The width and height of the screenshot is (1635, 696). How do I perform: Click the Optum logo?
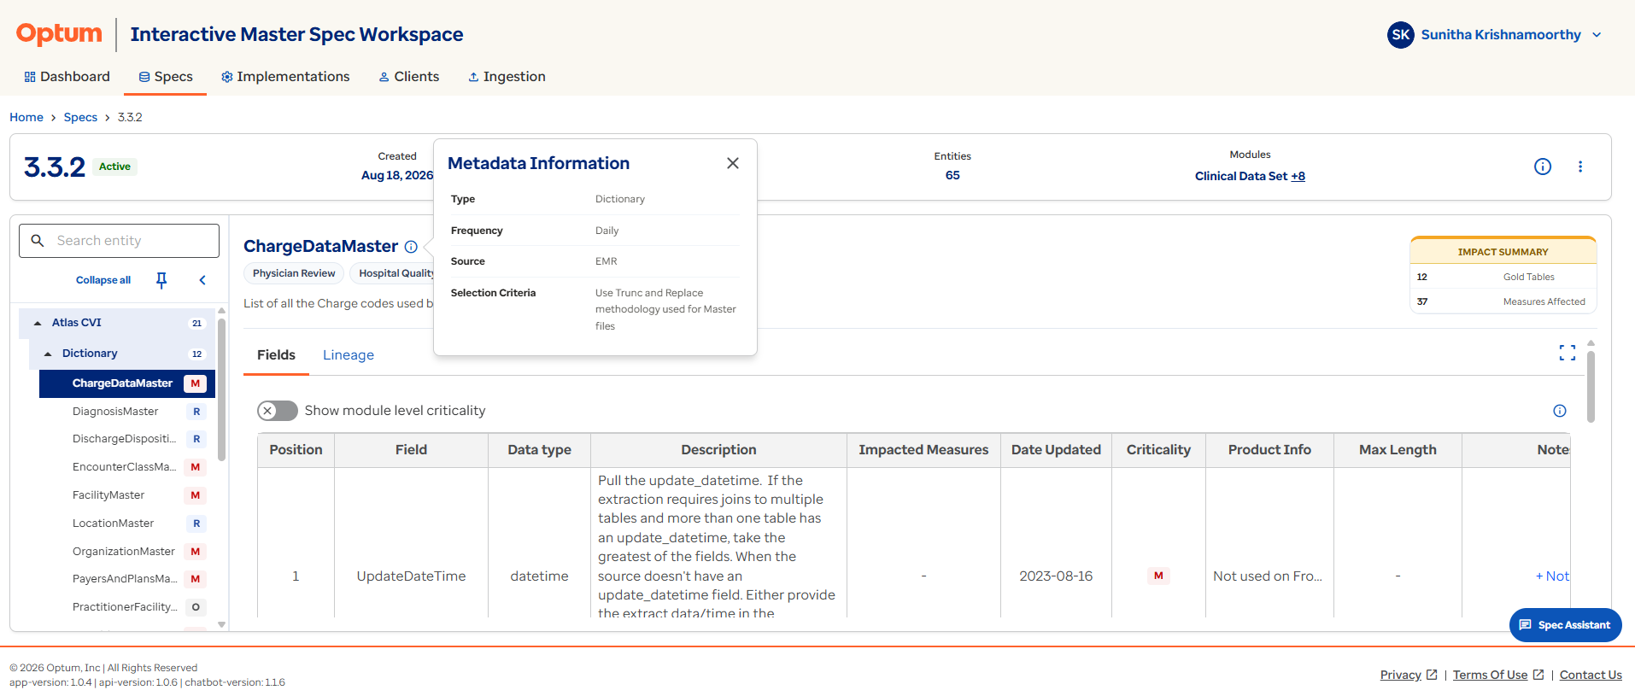point(59,34)
